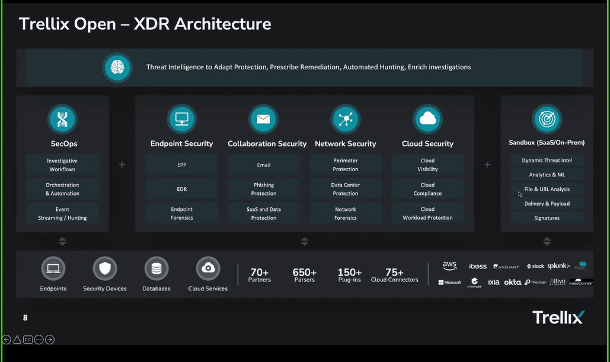Click the Security Devices shield icon
The image size is (610, 362).
pyautogui.click(x=105, y=269)
